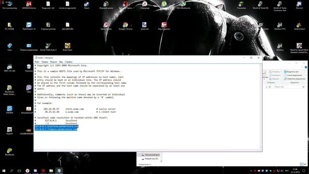Screen dimensions: 309x174
Task: Open Task View on the taskbar
Action: [19, 171]
